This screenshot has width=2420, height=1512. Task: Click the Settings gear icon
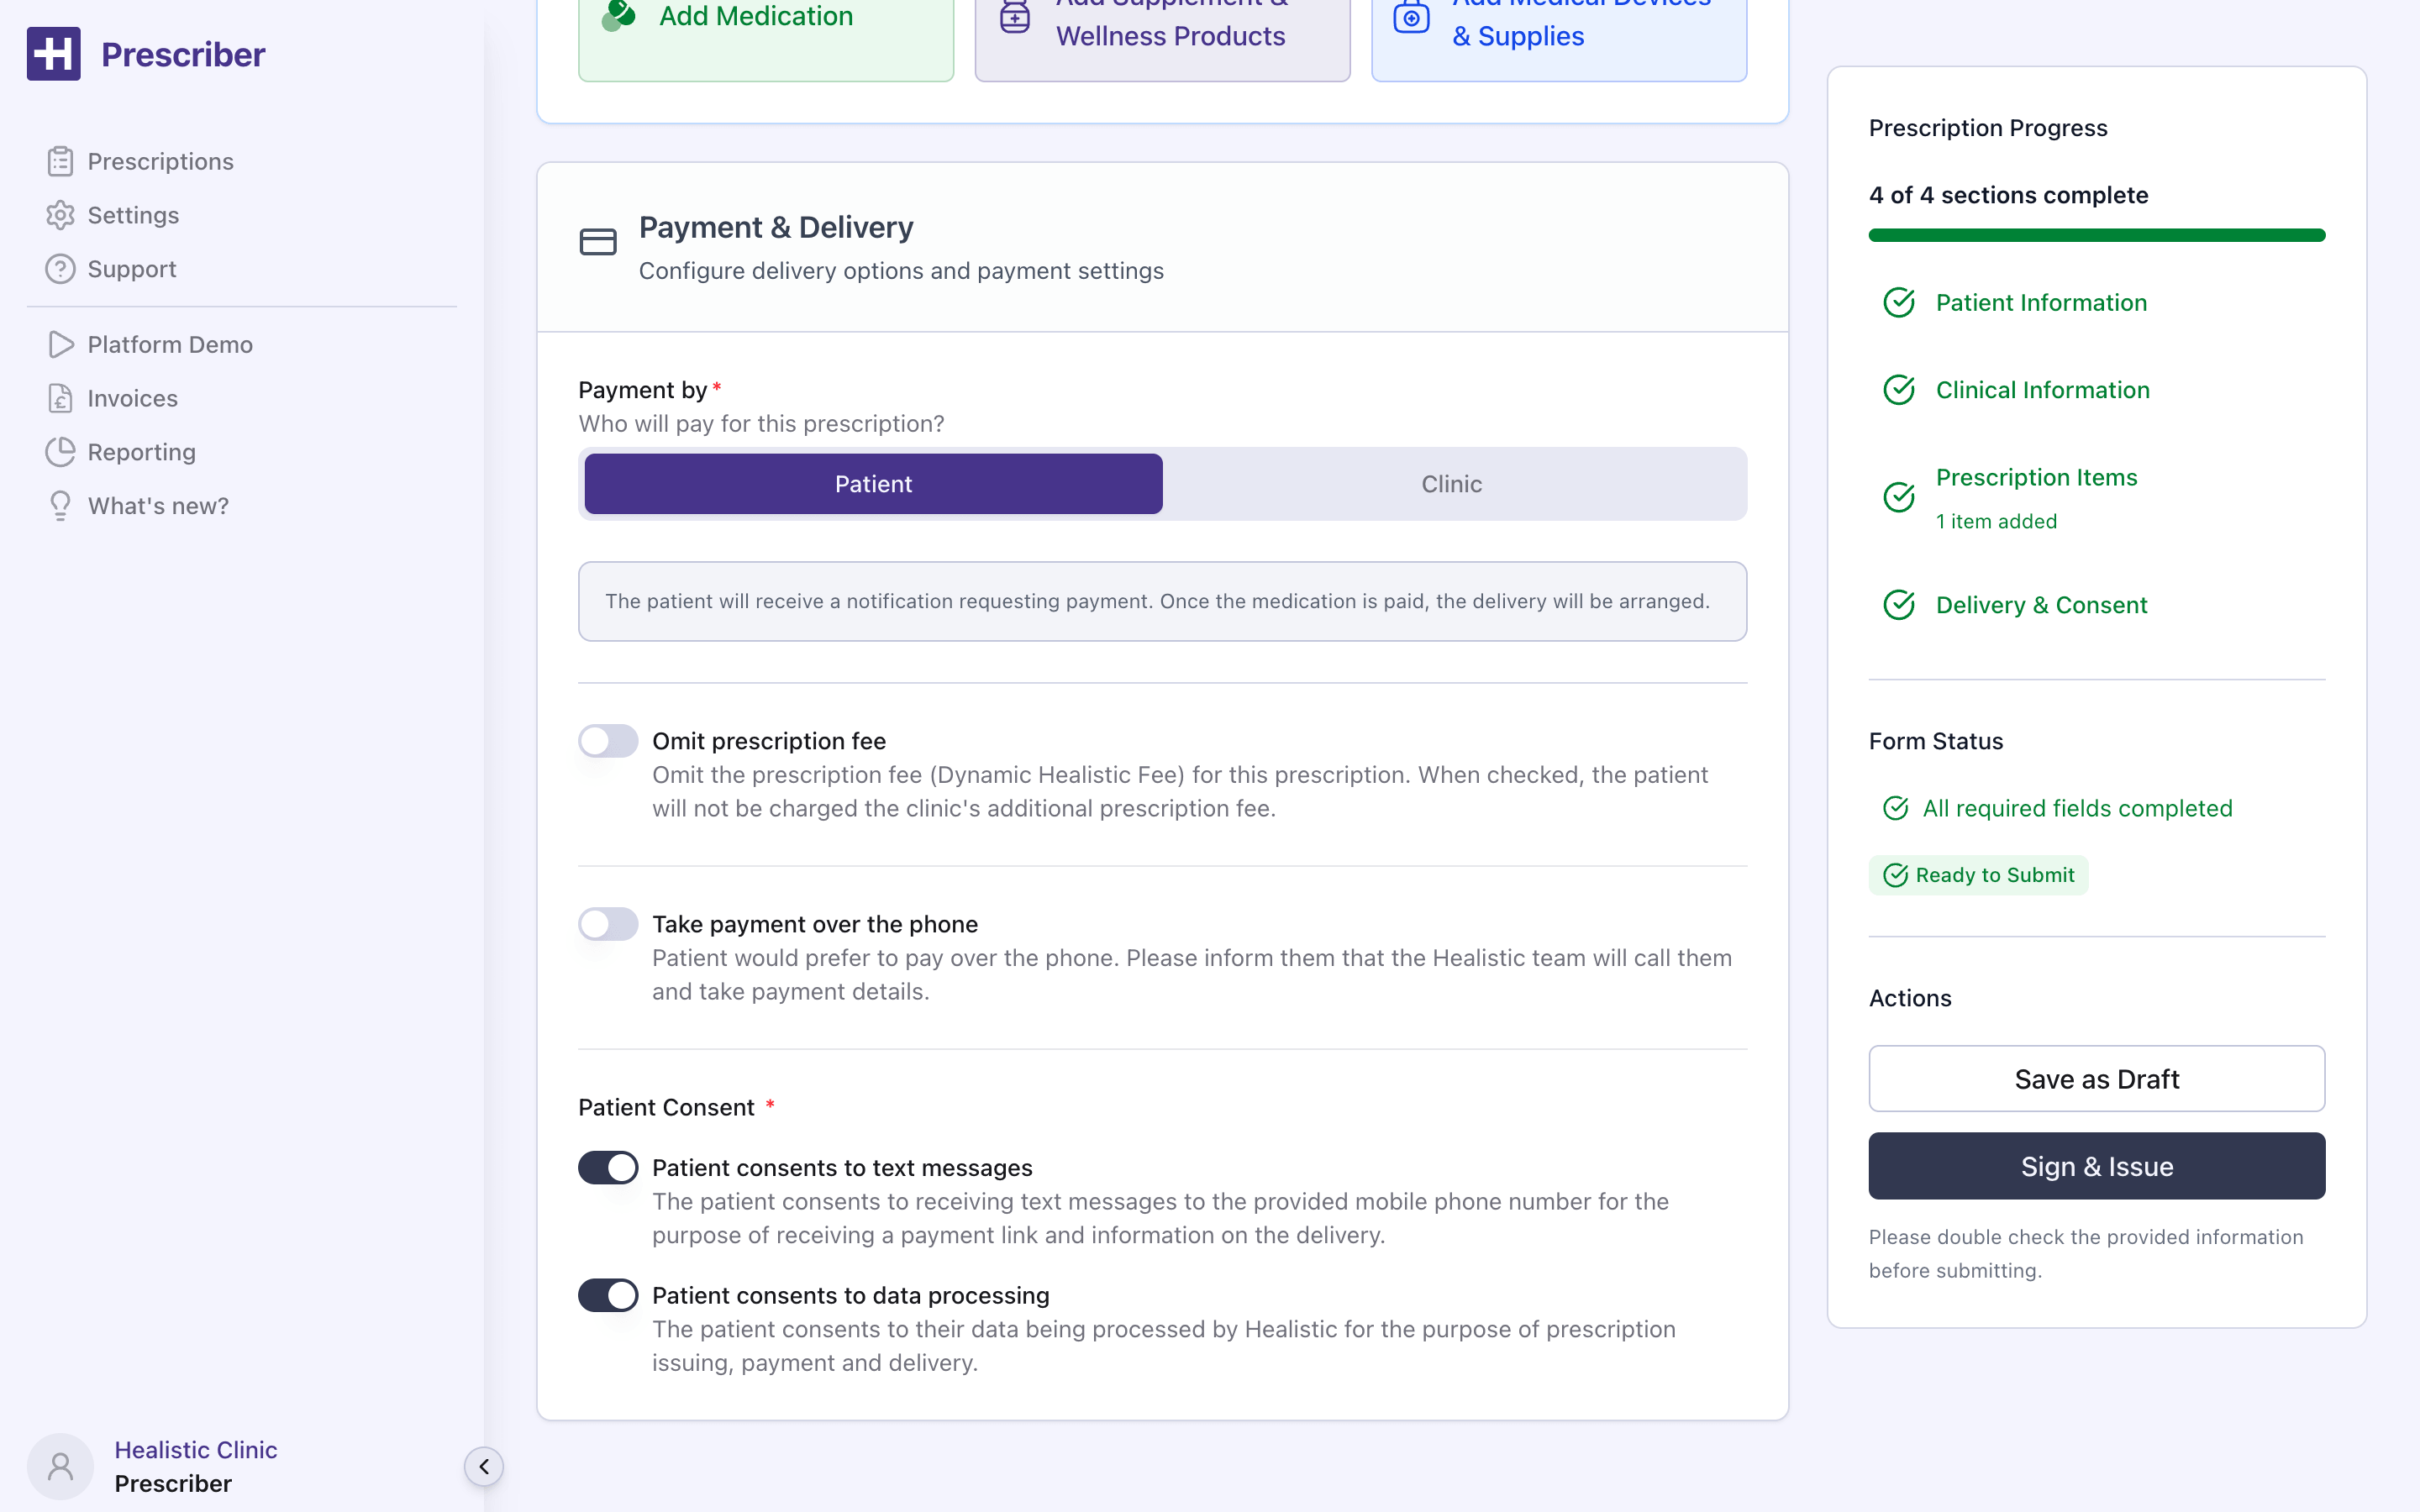coord(60,215)
